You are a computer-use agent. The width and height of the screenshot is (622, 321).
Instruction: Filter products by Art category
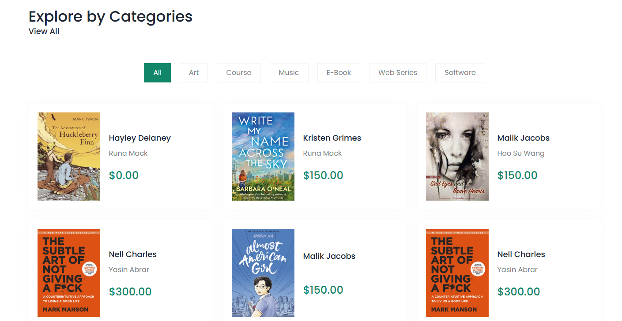194,73
